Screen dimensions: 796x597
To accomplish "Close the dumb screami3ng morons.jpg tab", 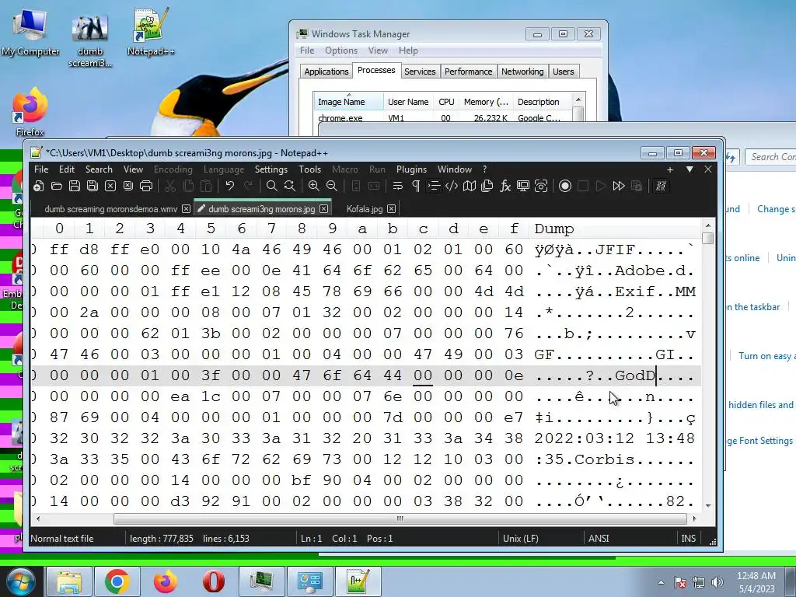I will [324, 208].
